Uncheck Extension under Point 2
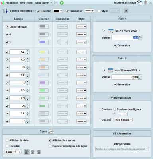Viewport: 153px width, 159px height. pos(115,85)
